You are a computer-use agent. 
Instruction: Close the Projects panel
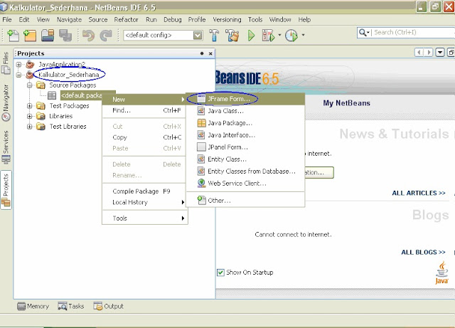[x=210, y=53]
